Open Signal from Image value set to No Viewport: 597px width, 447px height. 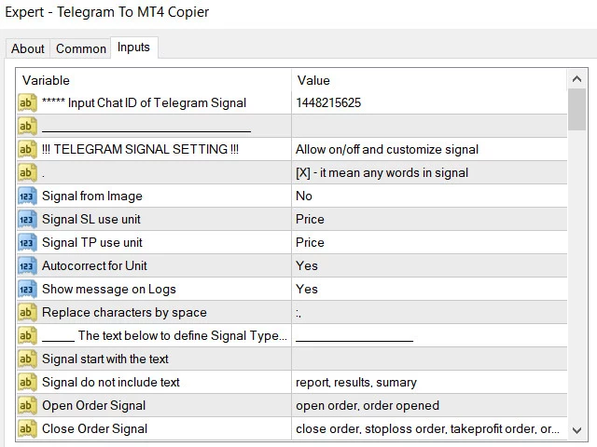(428, 196)
